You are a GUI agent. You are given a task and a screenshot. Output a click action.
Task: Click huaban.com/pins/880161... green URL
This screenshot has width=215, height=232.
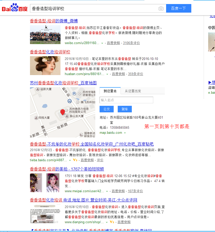coord(84,74)
